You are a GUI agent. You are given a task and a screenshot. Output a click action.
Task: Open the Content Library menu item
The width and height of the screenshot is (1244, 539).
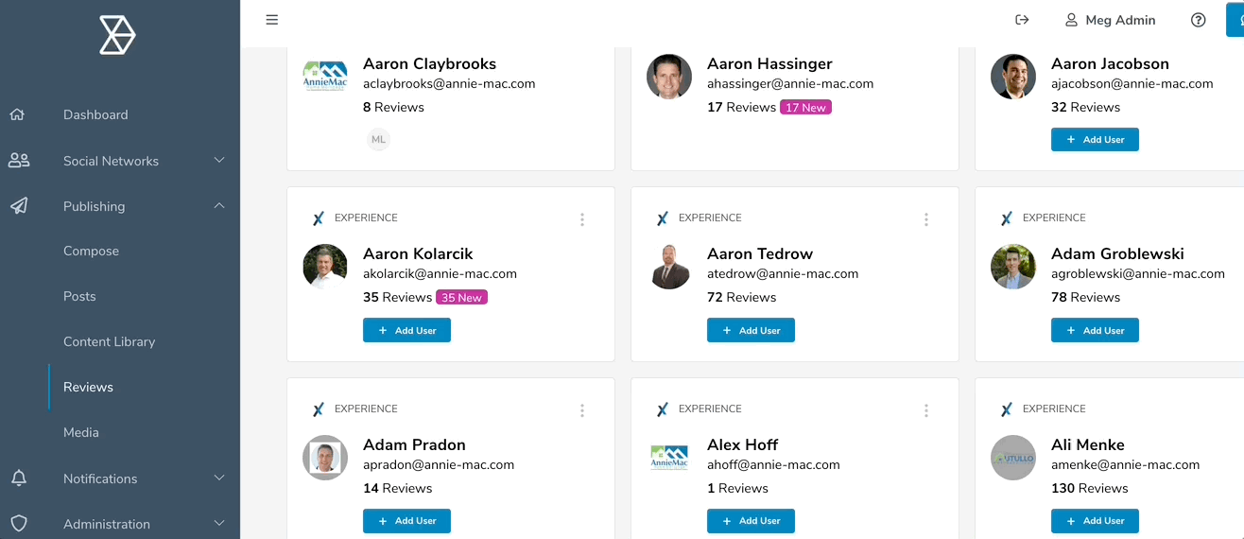tap(109, 342)
